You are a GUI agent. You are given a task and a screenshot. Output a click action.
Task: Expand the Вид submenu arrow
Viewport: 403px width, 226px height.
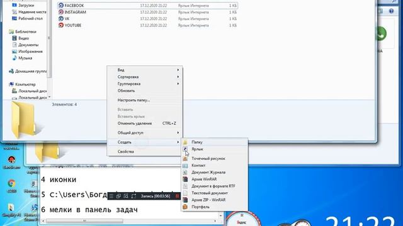178,70
